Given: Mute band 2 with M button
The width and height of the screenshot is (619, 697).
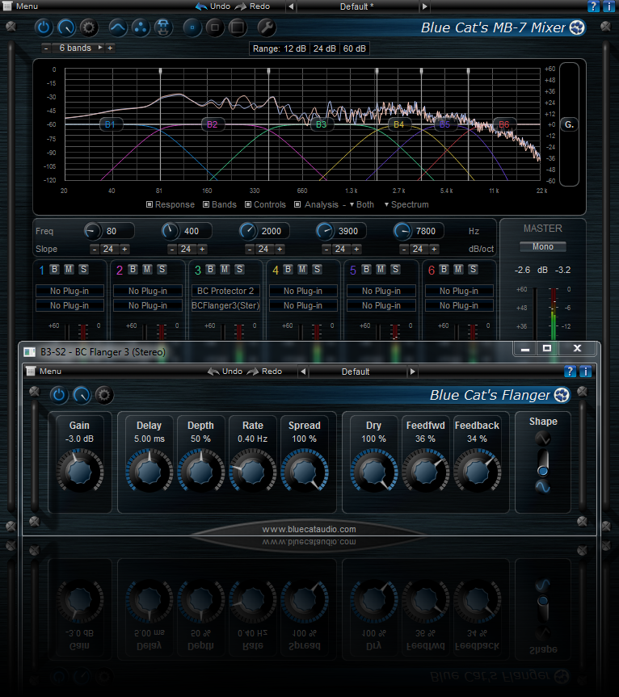Looking at the screenshot, I should 147,269.
